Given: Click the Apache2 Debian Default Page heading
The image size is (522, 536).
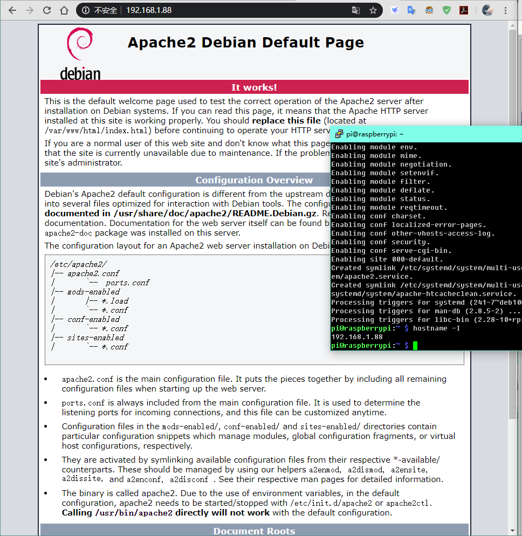Looking at the screenshot, I should tap(245, 43).
